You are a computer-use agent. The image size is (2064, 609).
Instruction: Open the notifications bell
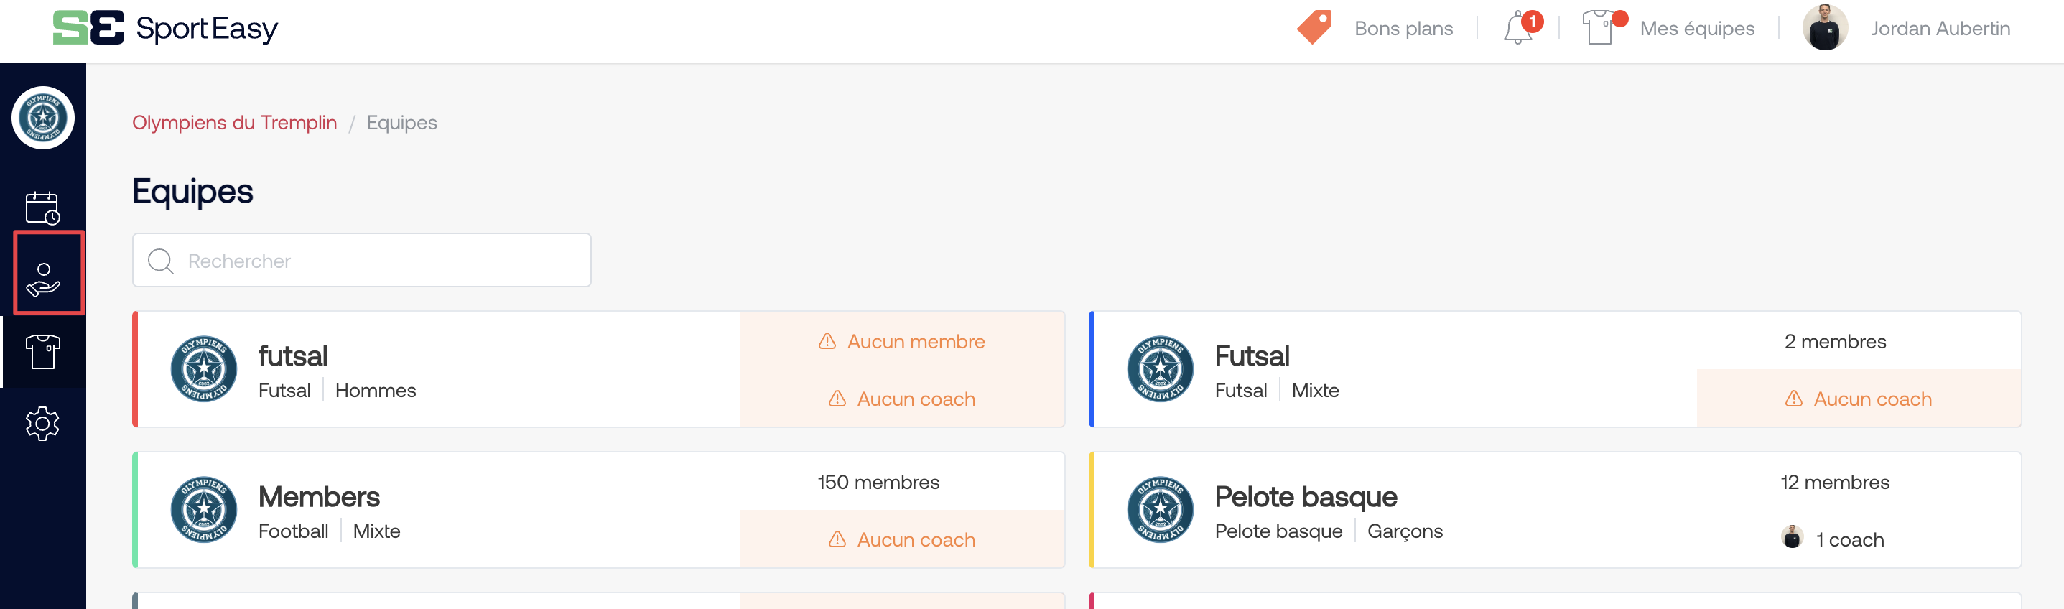pyautogui.click(x=1519, y=28)
